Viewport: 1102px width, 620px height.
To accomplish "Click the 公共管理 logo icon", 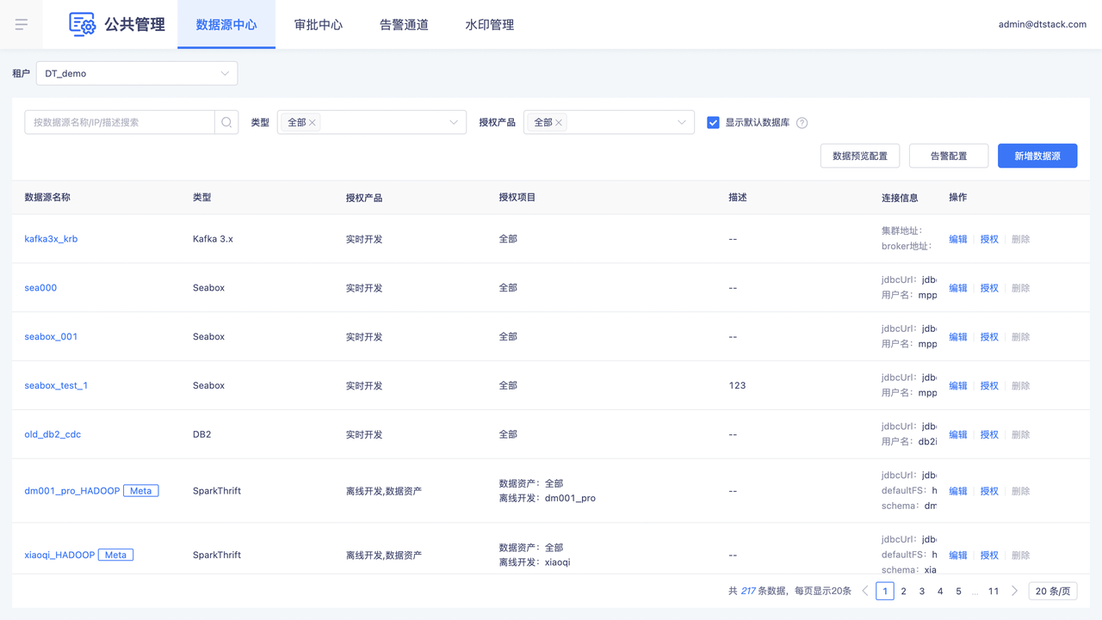I will [82, 24].
